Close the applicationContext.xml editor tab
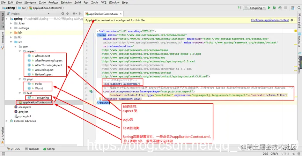The image size is (302, 156). pyautogui.click(x=120, y=14)
